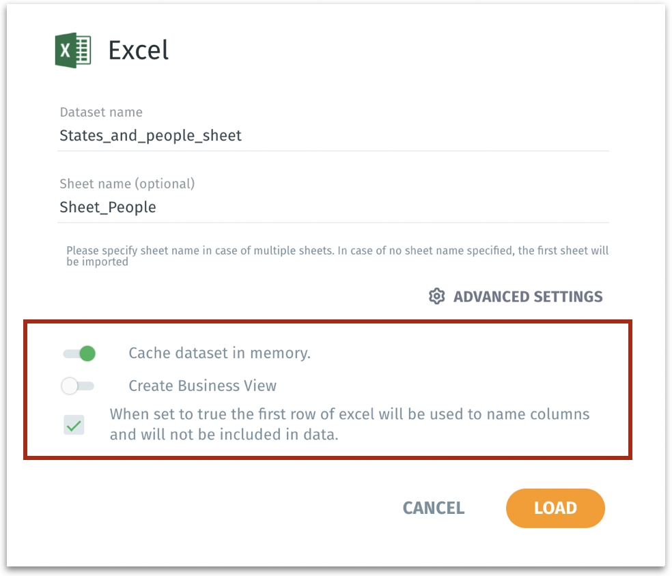Enable the Create Business View toggle
This screenshot has height=576, width=672.
[77, 386]
